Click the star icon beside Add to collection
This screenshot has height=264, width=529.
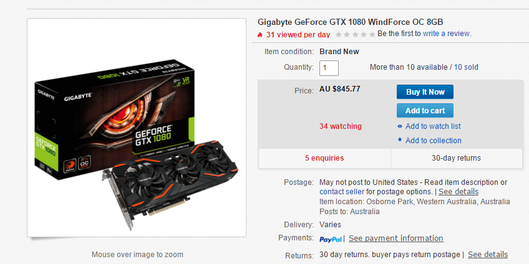pos(400,139)
